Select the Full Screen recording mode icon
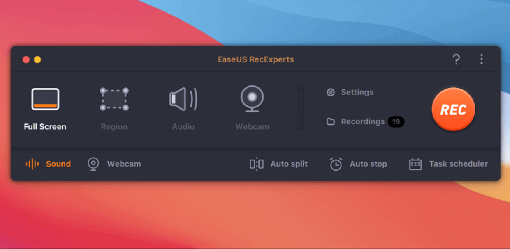The image size is (510, 249). pyautogui.click(x=45, y=99)
